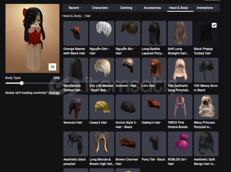The width and height of the screenshot is (231, 172).
Task: Select the ROBLOX Girl pink hair
Action: point(180,144)
